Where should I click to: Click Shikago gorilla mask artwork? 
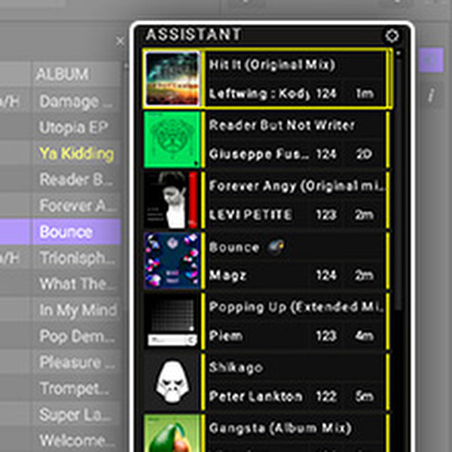pos(173,382)
